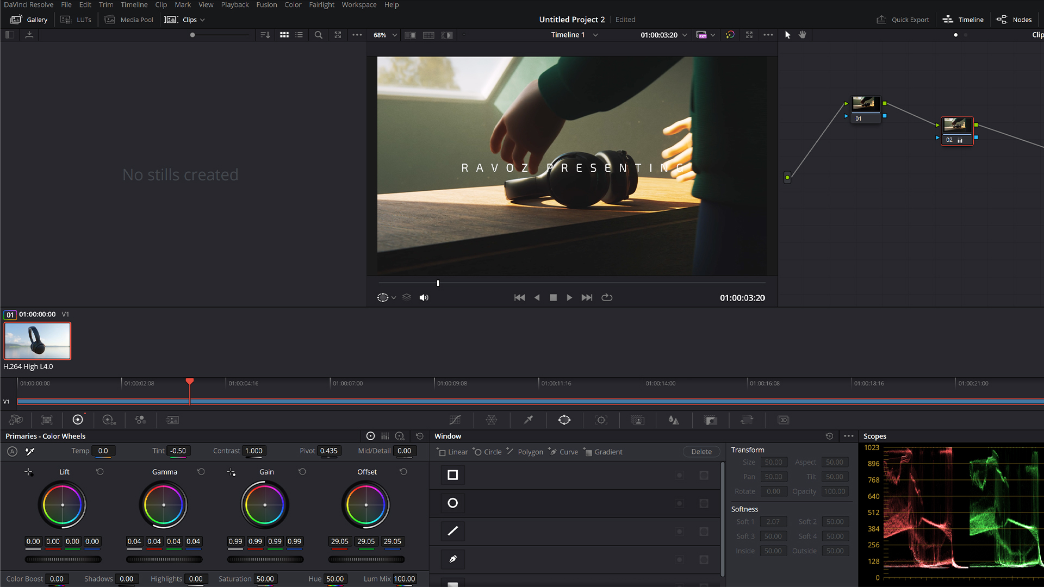The image size is (1044, 587).
Task: Reset the Gamma color wheel
Action: 201,472
